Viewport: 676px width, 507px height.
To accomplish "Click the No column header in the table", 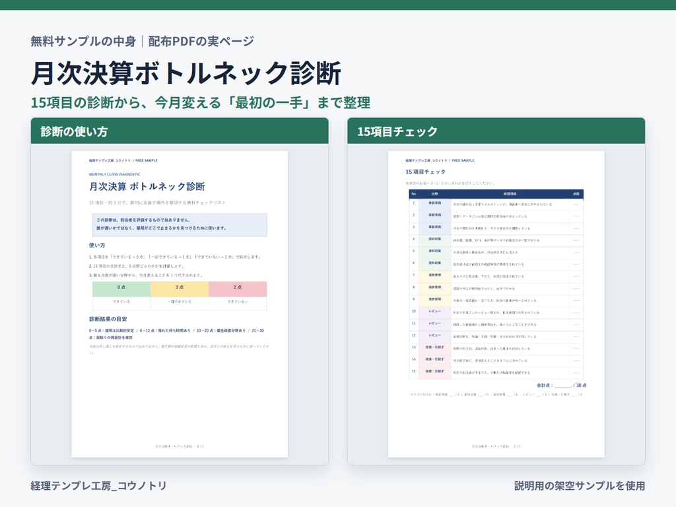I will tap(414, 194).
